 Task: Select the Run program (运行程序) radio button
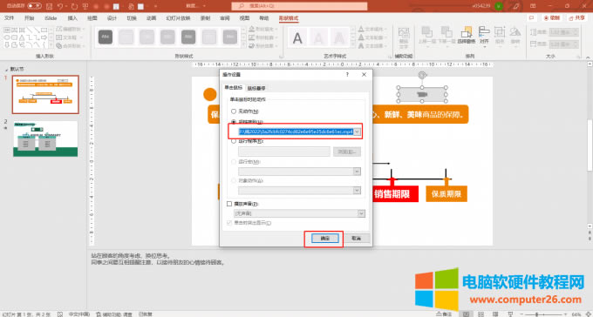click(234, 141)
